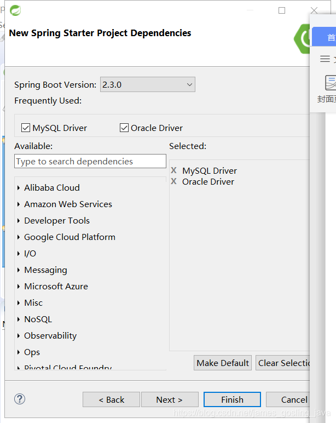
Task: Click the Clear Selection button
Action: point(283,363)
